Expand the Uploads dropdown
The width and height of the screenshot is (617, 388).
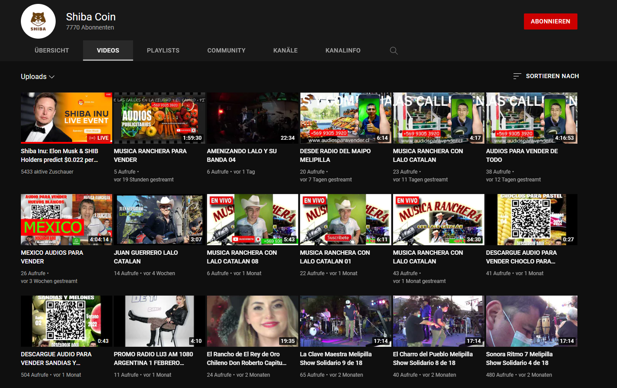[38, 76]
